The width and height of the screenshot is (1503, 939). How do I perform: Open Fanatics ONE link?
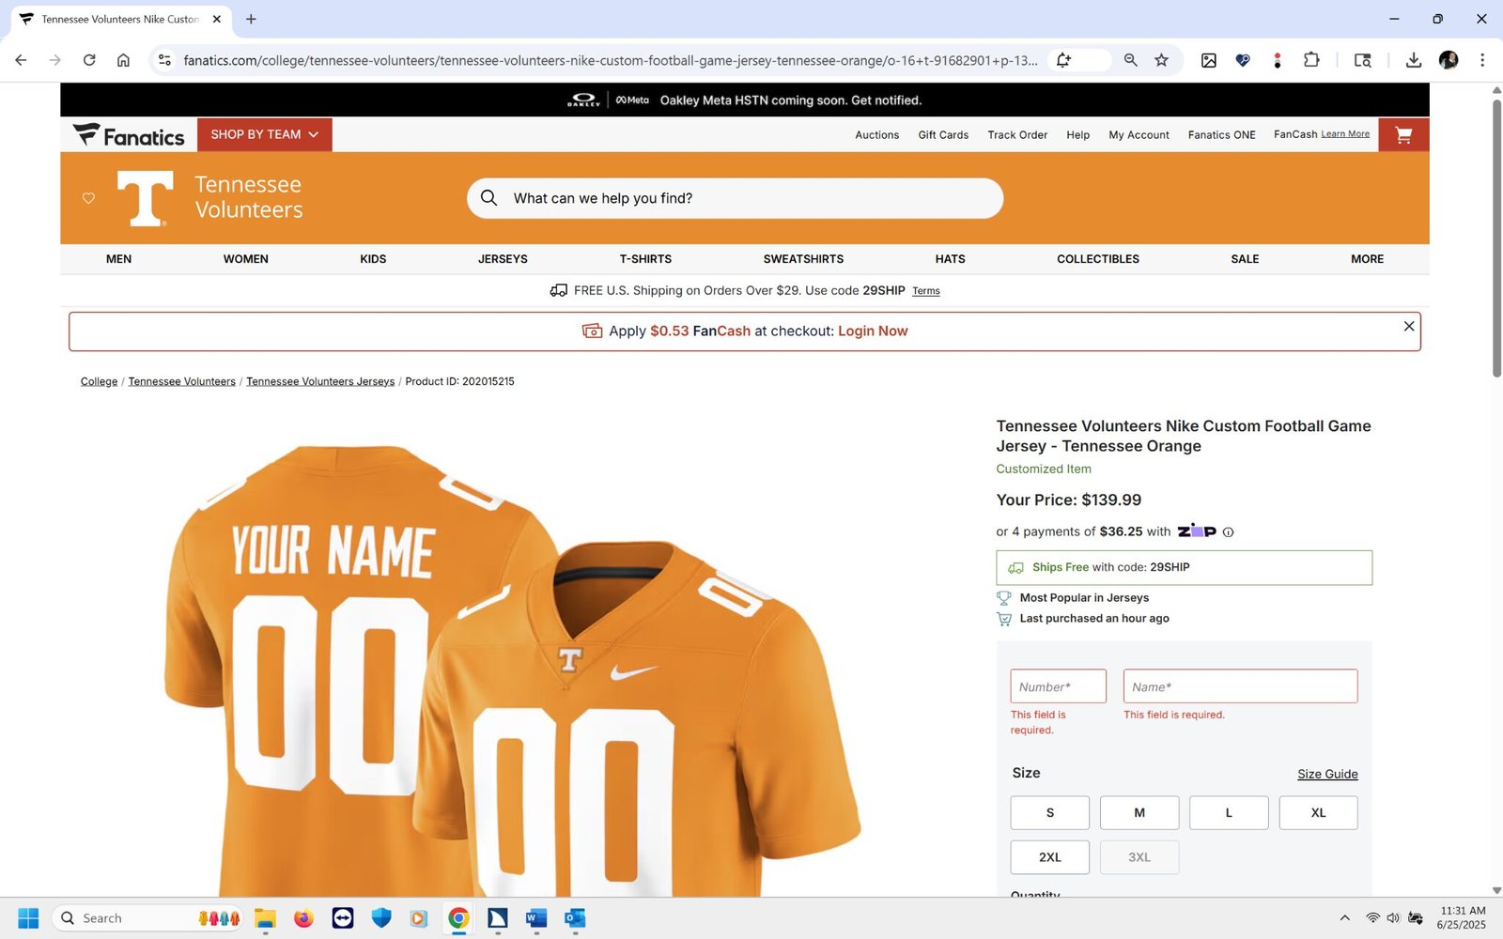tap(1221, 135)
